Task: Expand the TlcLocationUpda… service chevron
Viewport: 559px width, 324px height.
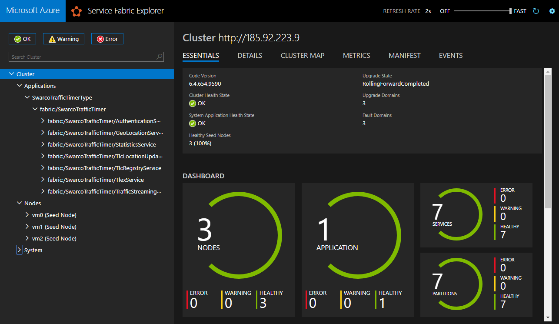Action: click(43, 156)
